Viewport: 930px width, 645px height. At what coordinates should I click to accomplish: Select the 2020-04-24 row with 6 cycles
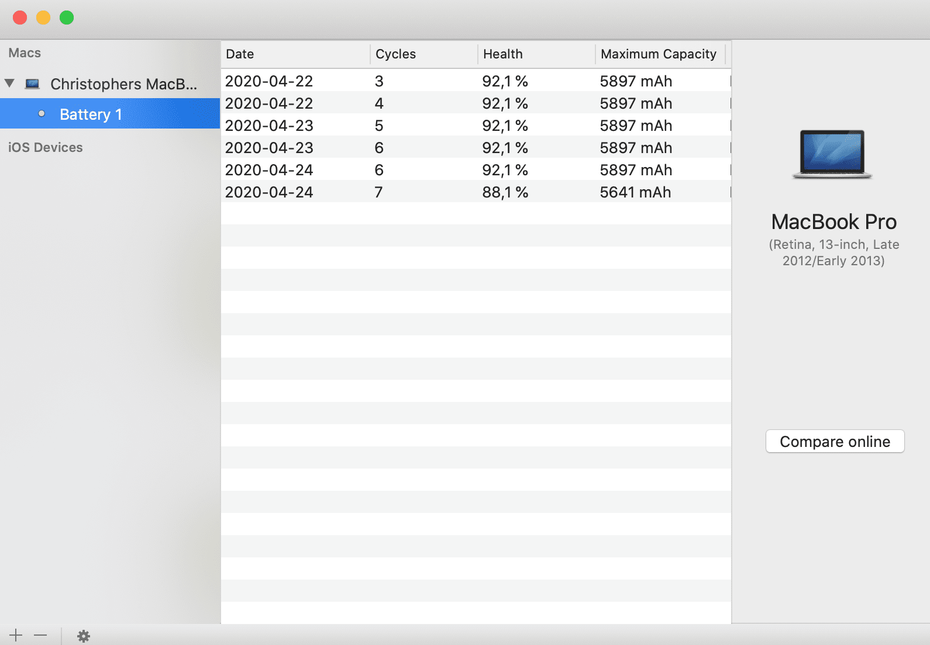[x=476, y=169]
